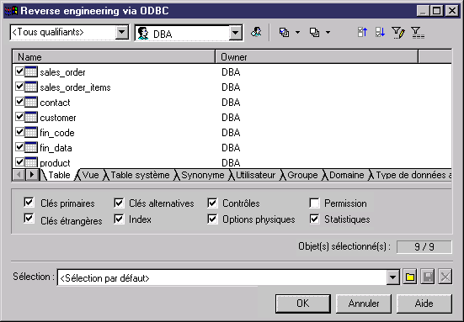Click the 9 / 9 selected objects counter
Viewport: 464px width, 322px height.
point(424,246)
